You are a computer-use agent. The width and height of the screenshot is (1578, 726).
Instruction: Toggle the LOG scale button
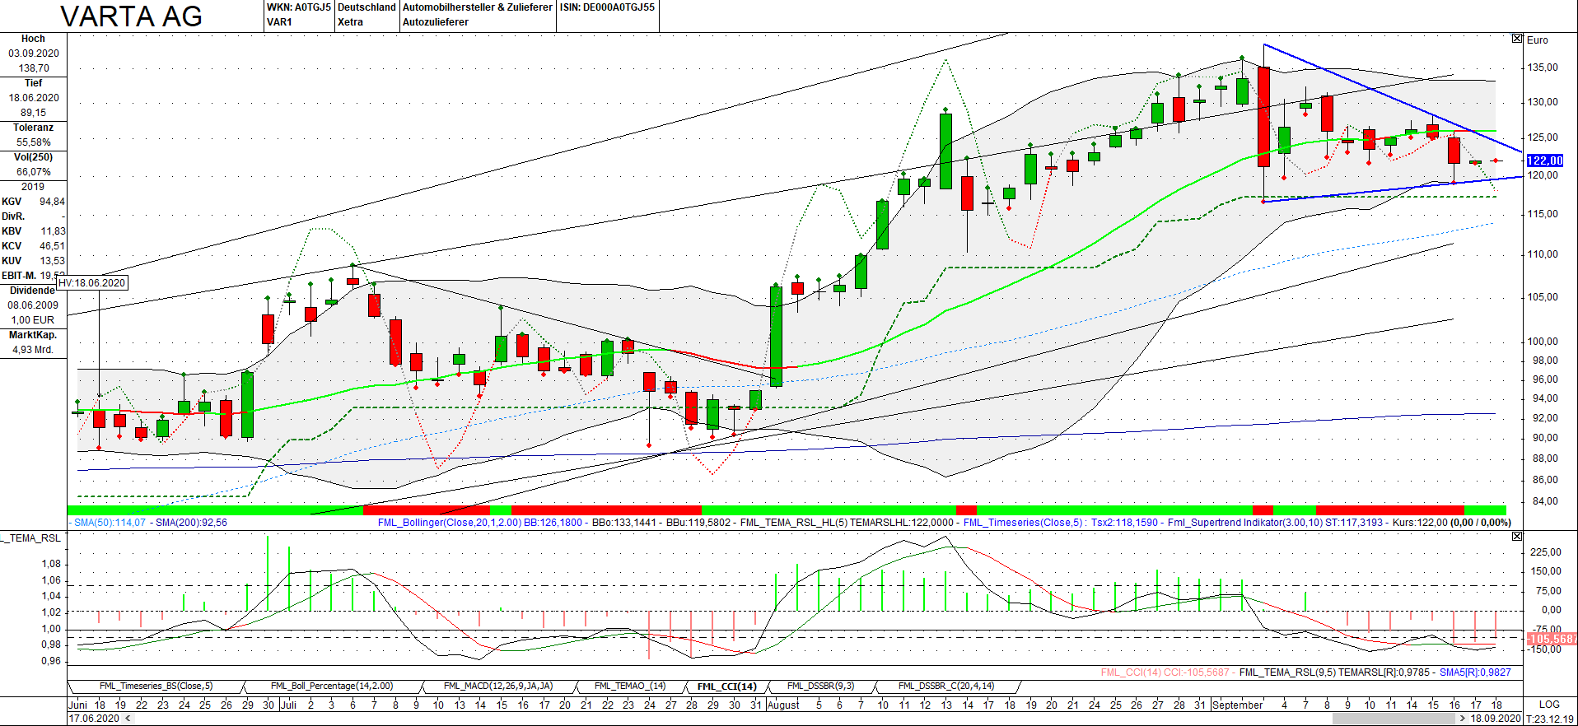[x=1549, y=705]
